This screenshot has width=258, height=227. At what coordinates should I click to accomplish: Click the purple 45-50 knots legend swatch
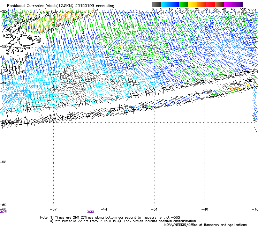pyautogui.click(x=238, y=4)
